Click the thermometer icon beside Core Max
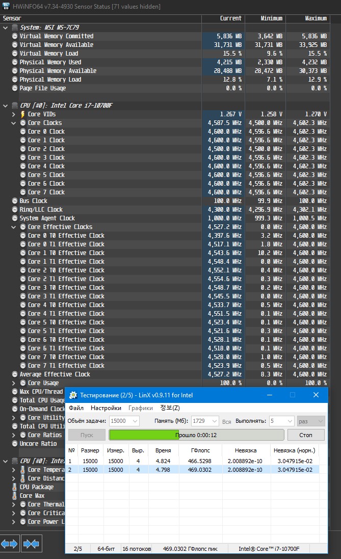 (x=15, y=496)
